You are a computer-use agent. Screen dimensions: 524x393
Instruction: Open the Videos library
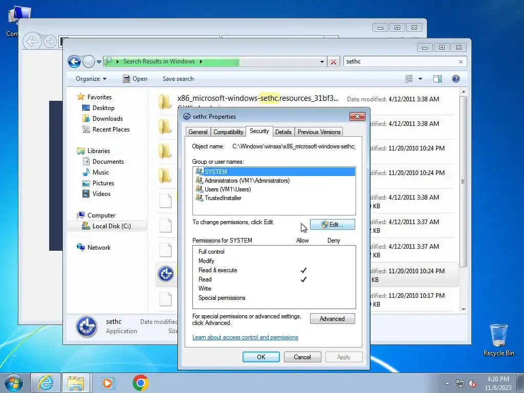coord(96,193)
